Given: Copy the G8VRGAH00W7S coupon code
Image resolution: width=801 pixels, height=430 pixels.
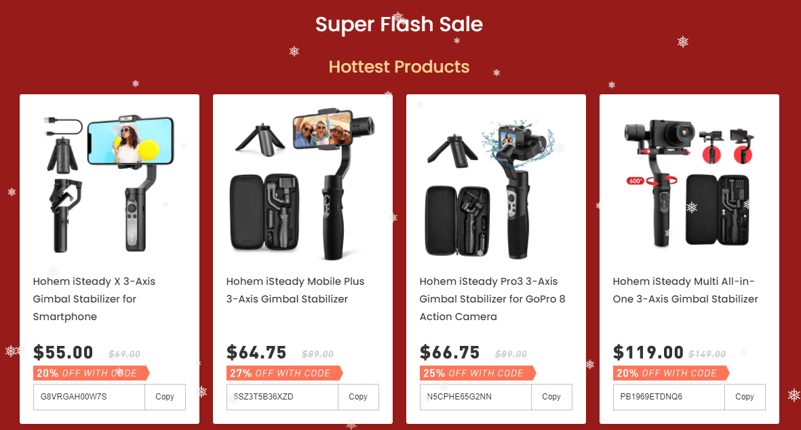Looking at the screenshot, I should coord(165,397).
